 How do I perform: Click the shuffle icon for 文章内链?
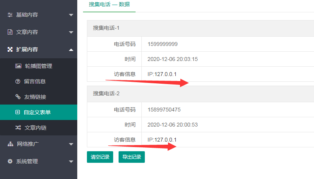pyautogui.click(x=18, y=128)
